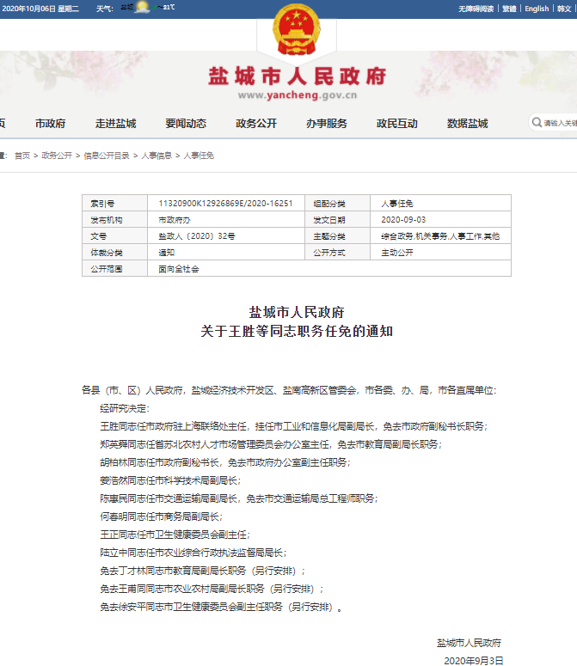Focus the search input field
The height and width of the screenshot is (666, 577).
[x=560, y=123]
